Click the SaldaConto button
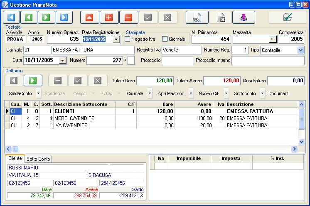Screen dimensions: 310x206 click(20, 93)
